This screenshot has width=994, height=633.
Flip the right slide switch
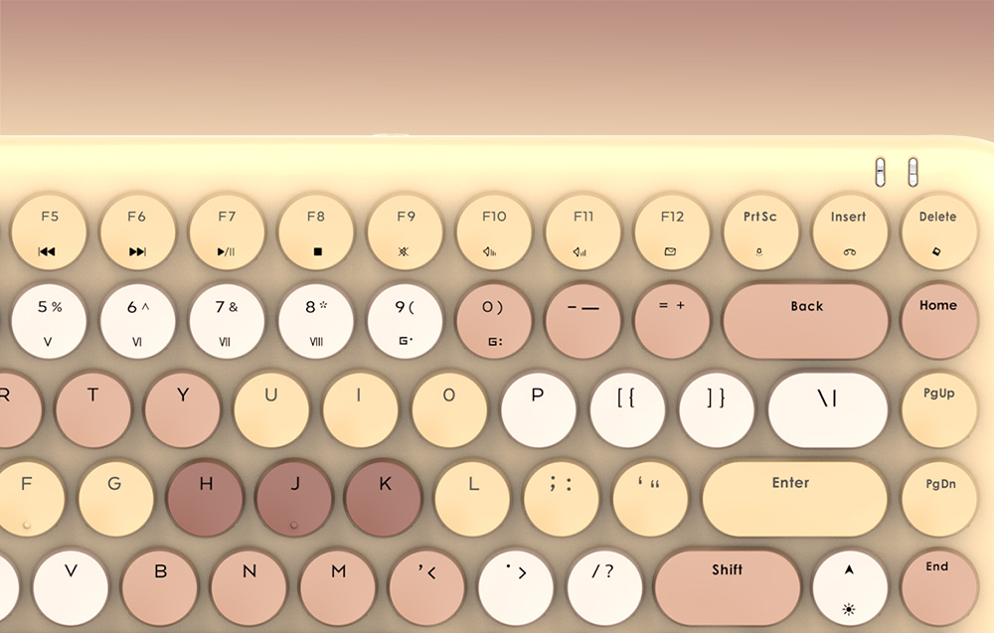pos(912,172)
